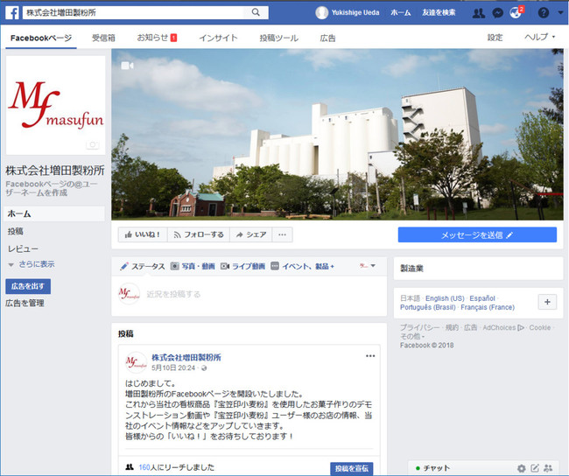Select 投稿 in left sidebar

point(15,231)
